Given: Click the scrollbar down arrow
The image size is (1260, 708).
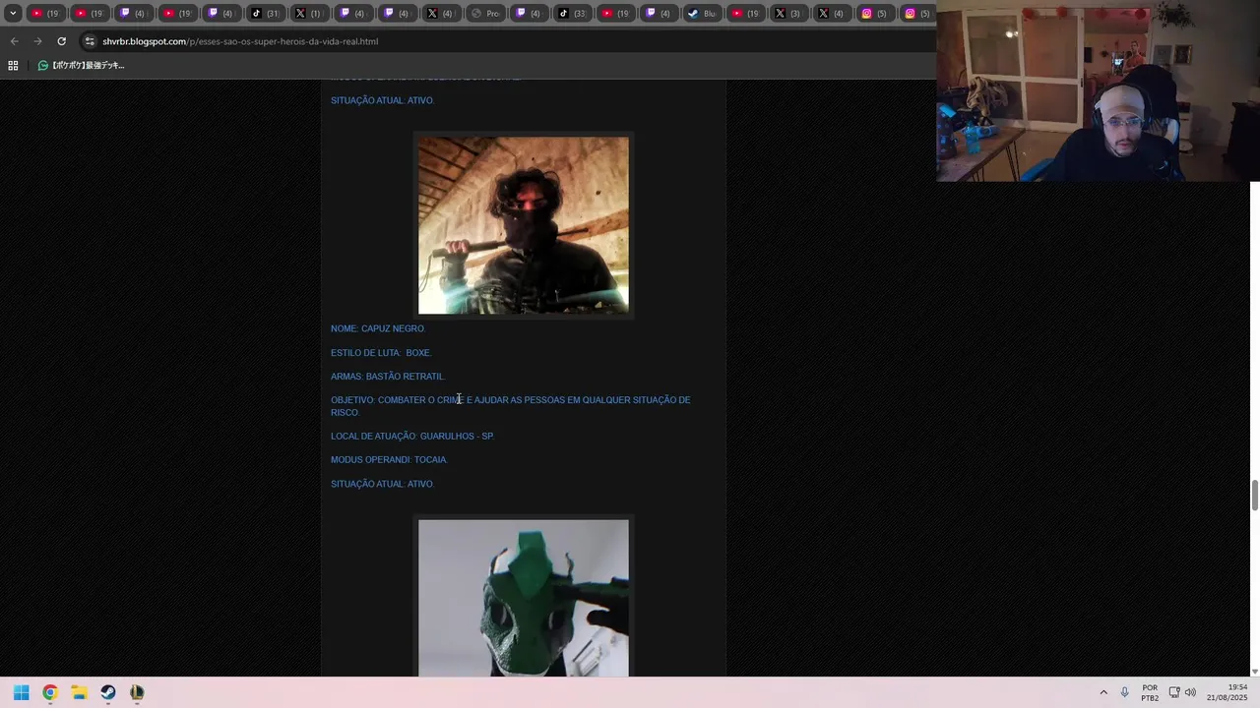Looking at the screenshot, I should click(x=1255, y=672).
